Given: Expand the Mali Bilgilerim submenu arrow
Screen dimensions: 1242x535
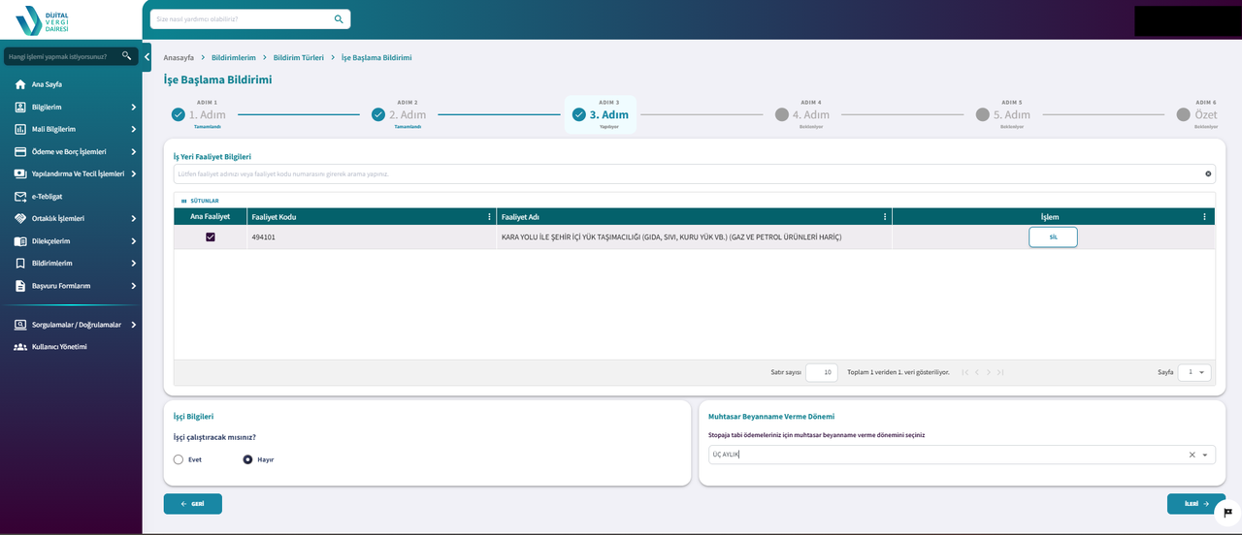Looking at the screenshot, I should [x=133, y=129].
